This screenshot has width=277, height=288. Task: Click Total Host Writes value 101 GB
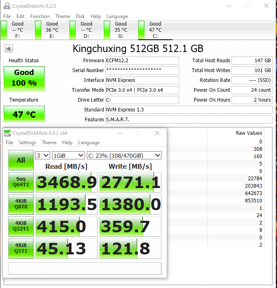pyautogui.click(x=252, y=70)
